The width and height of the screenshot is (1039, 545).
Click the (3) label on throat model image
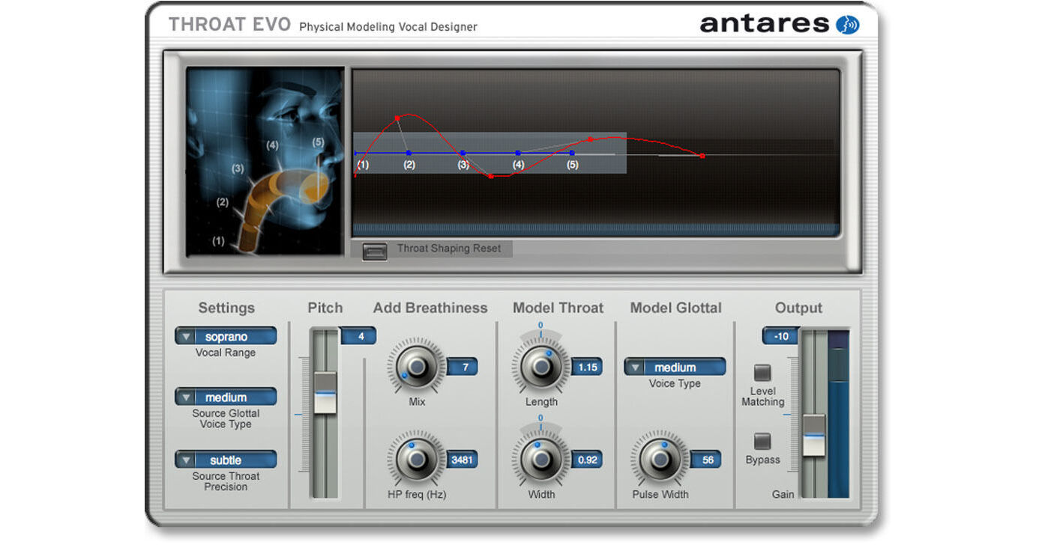[238, 168]
